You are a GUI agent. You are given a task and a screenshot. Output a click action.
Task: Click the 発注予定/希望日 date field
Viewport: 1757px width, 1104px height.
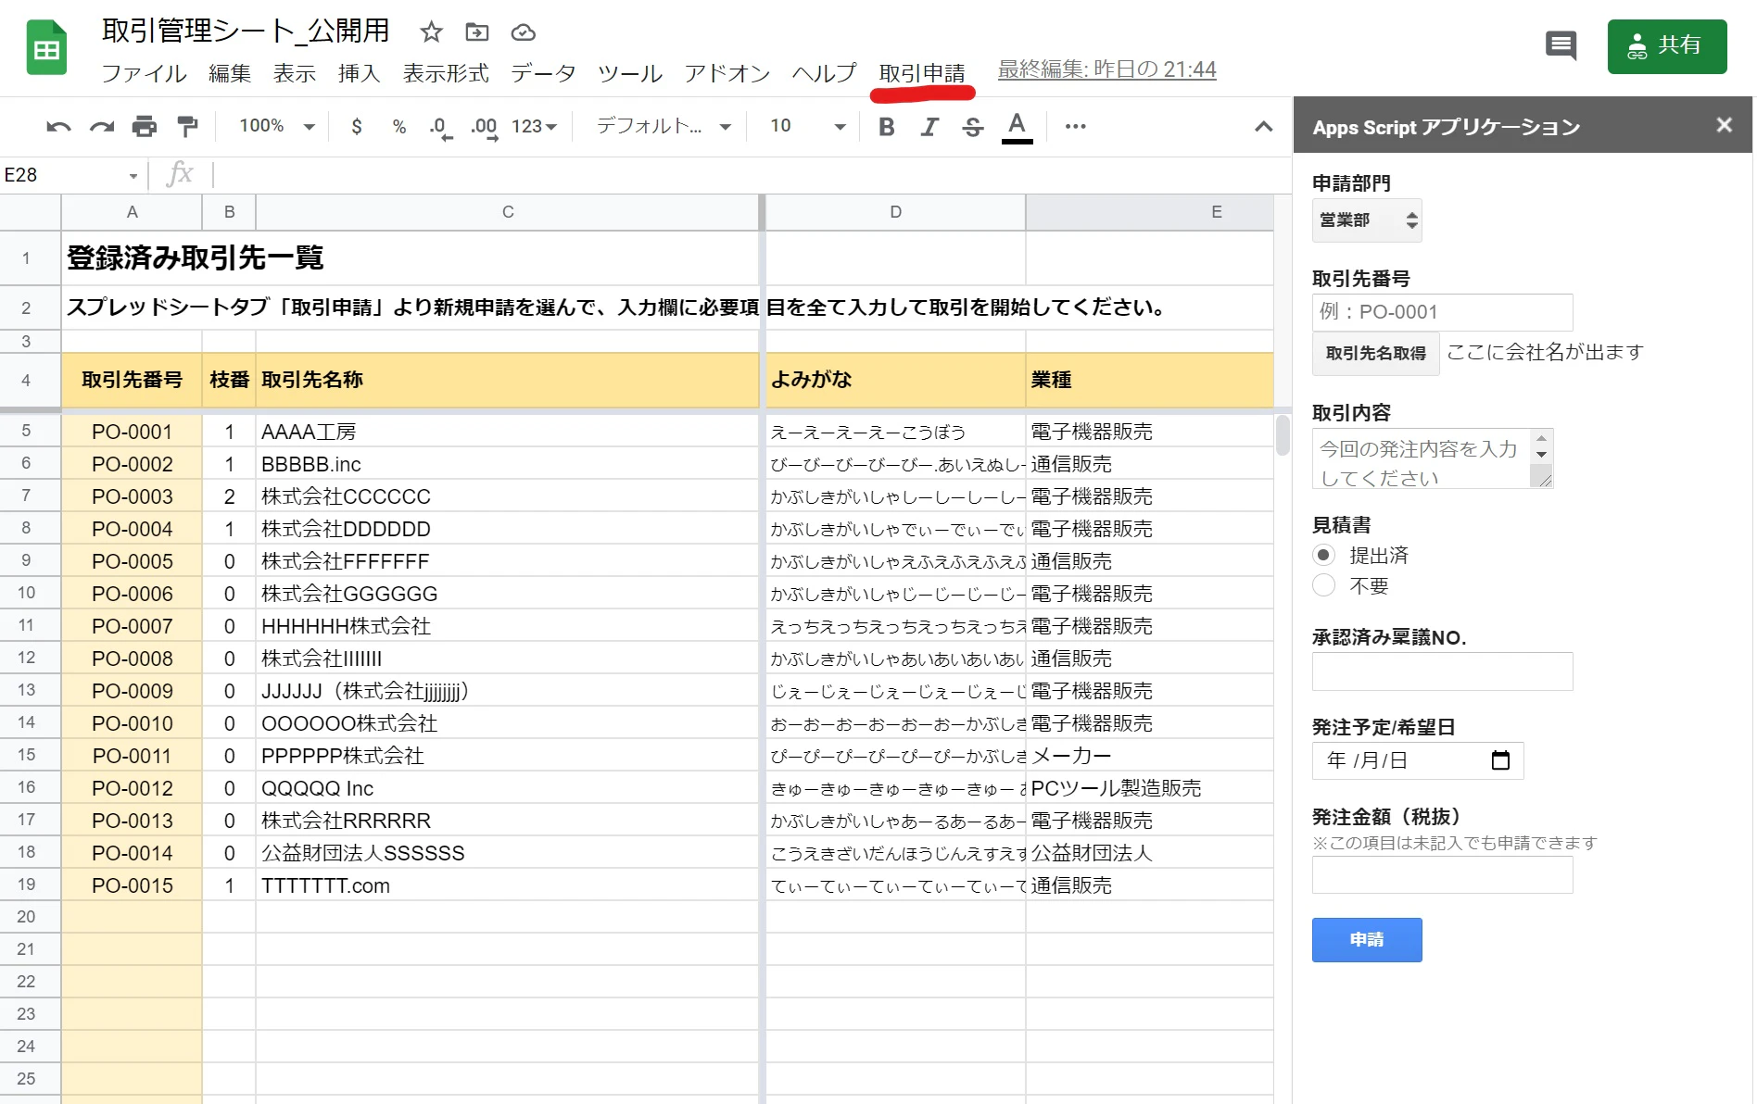click(1418, 760)
